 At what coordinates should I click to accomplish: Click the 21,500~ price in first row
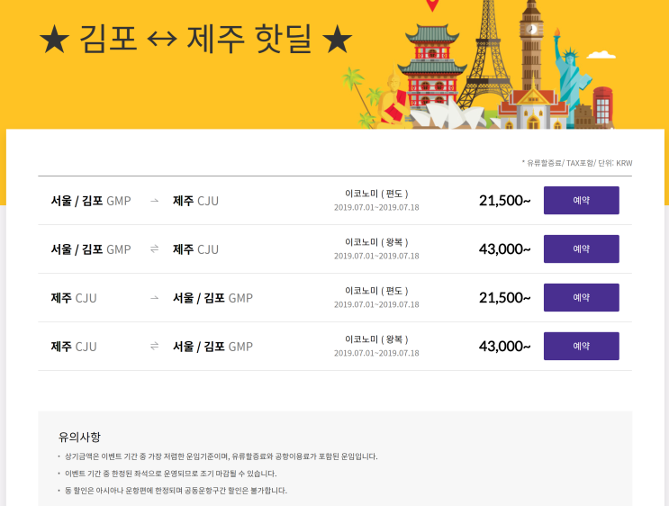(x=505, y=201)
